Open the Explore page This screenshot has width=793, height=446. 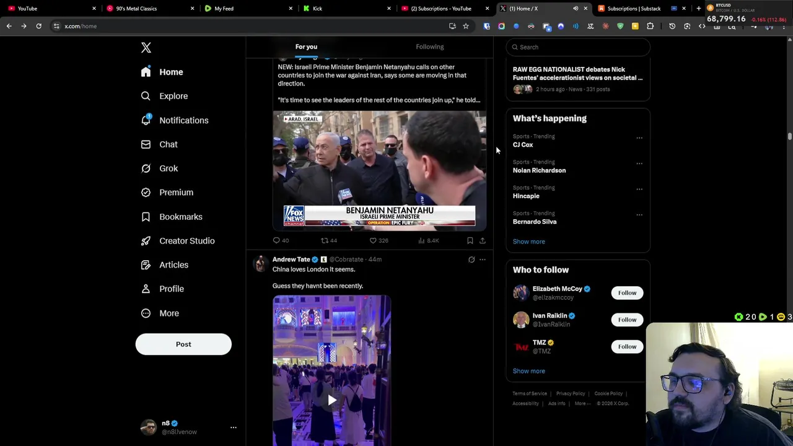164,96
